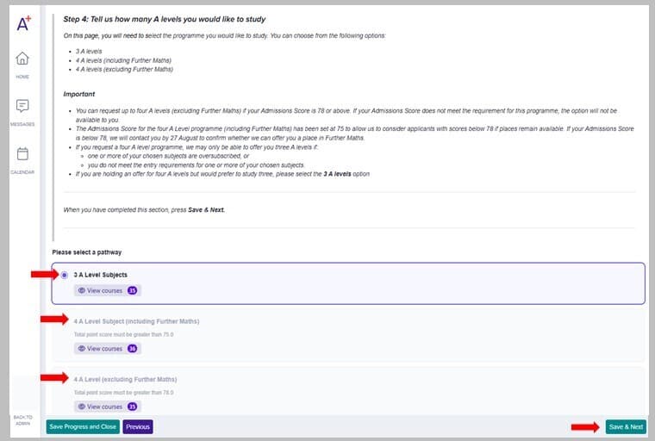
Task: Click the eye icon under 4 A Level excluding Further Maths
Action: tap(82, 407)
